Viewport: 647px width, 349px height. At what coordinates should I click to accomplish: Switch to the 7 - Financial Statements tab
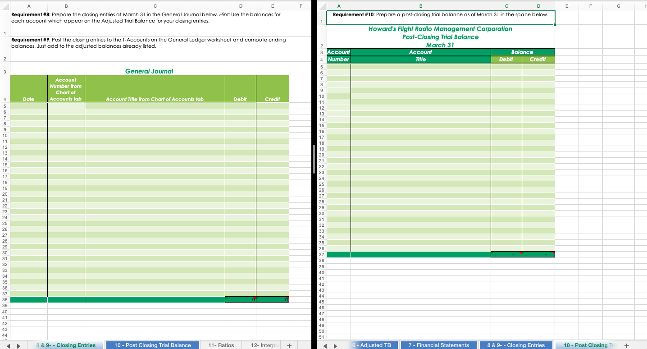[438, 345]
